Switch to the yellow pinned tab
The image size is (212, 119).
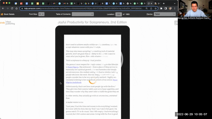pyautogui.click(x=38, y=4)
